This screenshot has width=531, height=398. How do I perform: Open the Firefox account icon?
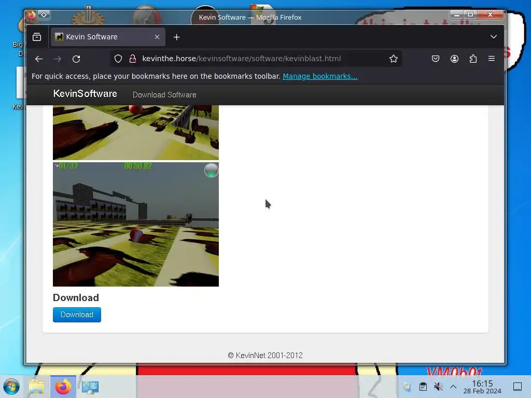point(454,59)
